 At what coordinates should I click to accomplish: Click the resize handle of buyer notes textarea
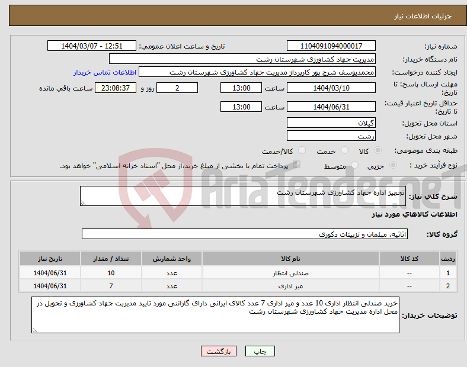pyautogui.click(x=34, y=330)
